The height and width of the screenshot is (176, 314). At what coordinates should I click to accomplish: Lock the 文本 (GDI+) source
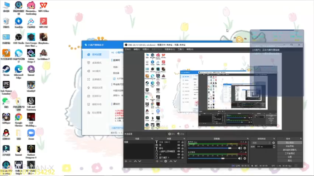(x=183, y=142)
